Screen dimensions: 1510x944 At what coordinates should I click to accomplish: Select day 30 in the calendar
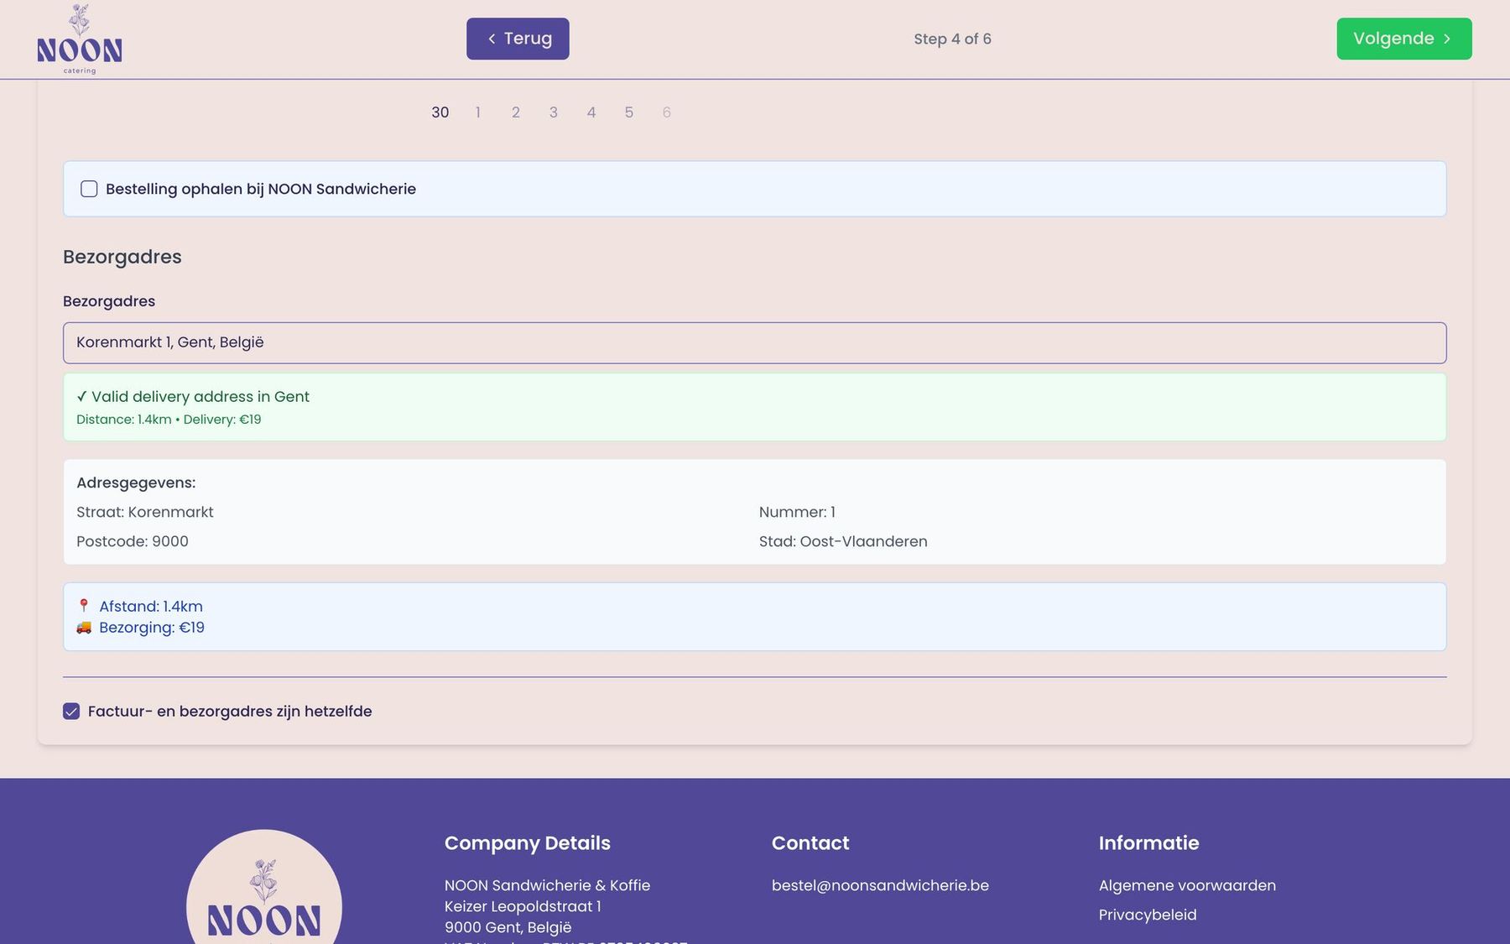[440, 112]
